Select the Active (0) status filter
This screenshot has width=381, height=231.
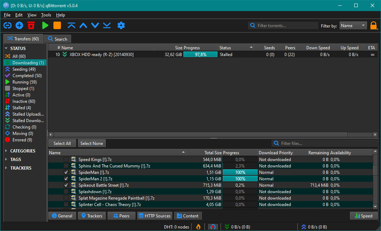pos(25,95)
